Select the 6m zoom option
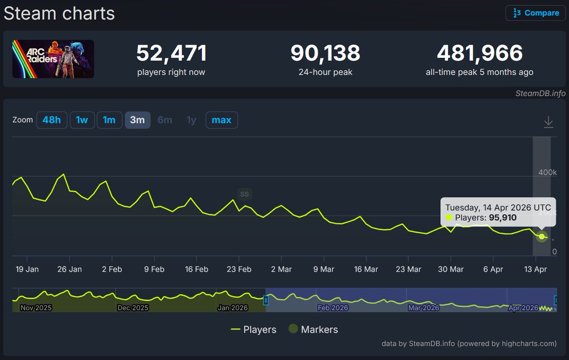The image size is (569, 360). tap(165, 120)
